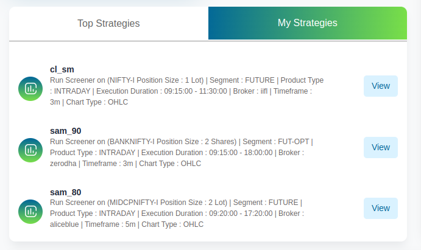Select the sam_90 strategy chart icon
Image resolution: width=421 pixels, height=250 pixels.
[x=30, y=150]
